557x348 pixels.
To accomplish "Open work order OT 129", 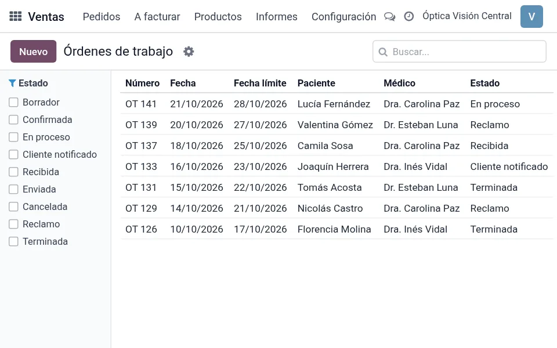I will 141,208.
